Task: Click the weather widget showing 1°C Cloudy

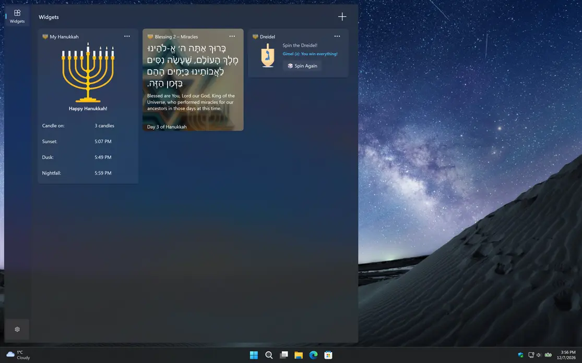Action: coord(16,355)
